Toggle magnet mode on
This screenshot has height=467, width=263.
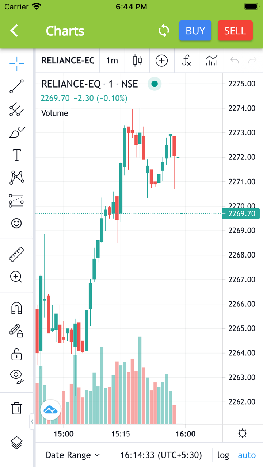point(17,308)
